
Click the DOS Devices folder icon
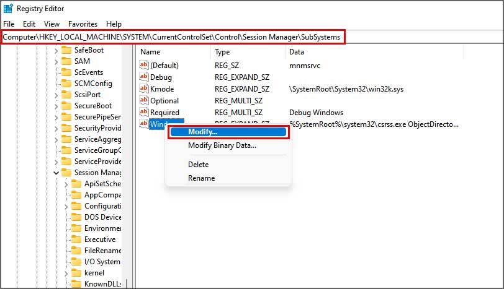coord(76,217)
